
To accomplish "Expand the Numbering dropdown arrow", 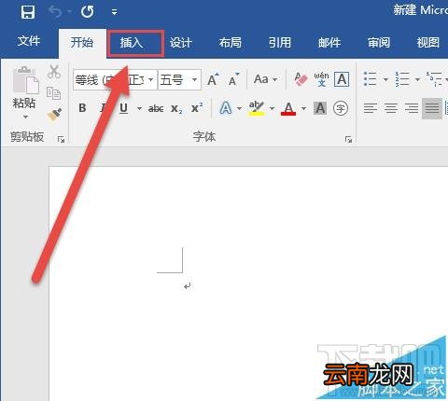I will [418, 79].
